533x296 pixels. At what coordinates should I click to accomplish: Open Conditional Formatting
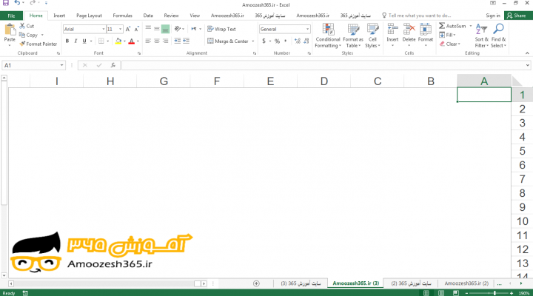point(328,36)
